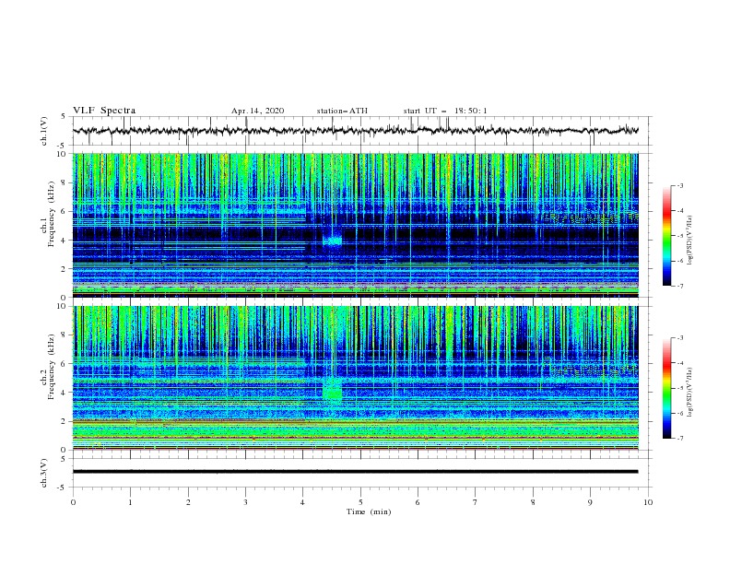Image resolution: width=730 pixels, height=564 pixels.
Task: Click the ch.1 voltage waveform trace
Action: [x=355, y=131]
